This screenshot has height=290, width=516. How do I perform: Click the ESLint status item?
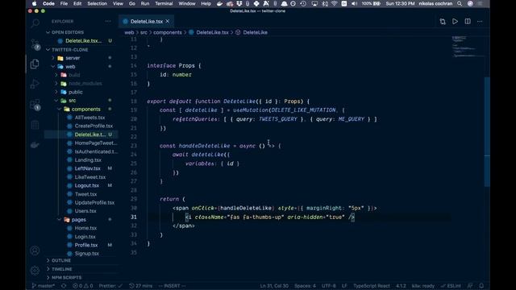(x=451, y=286)
